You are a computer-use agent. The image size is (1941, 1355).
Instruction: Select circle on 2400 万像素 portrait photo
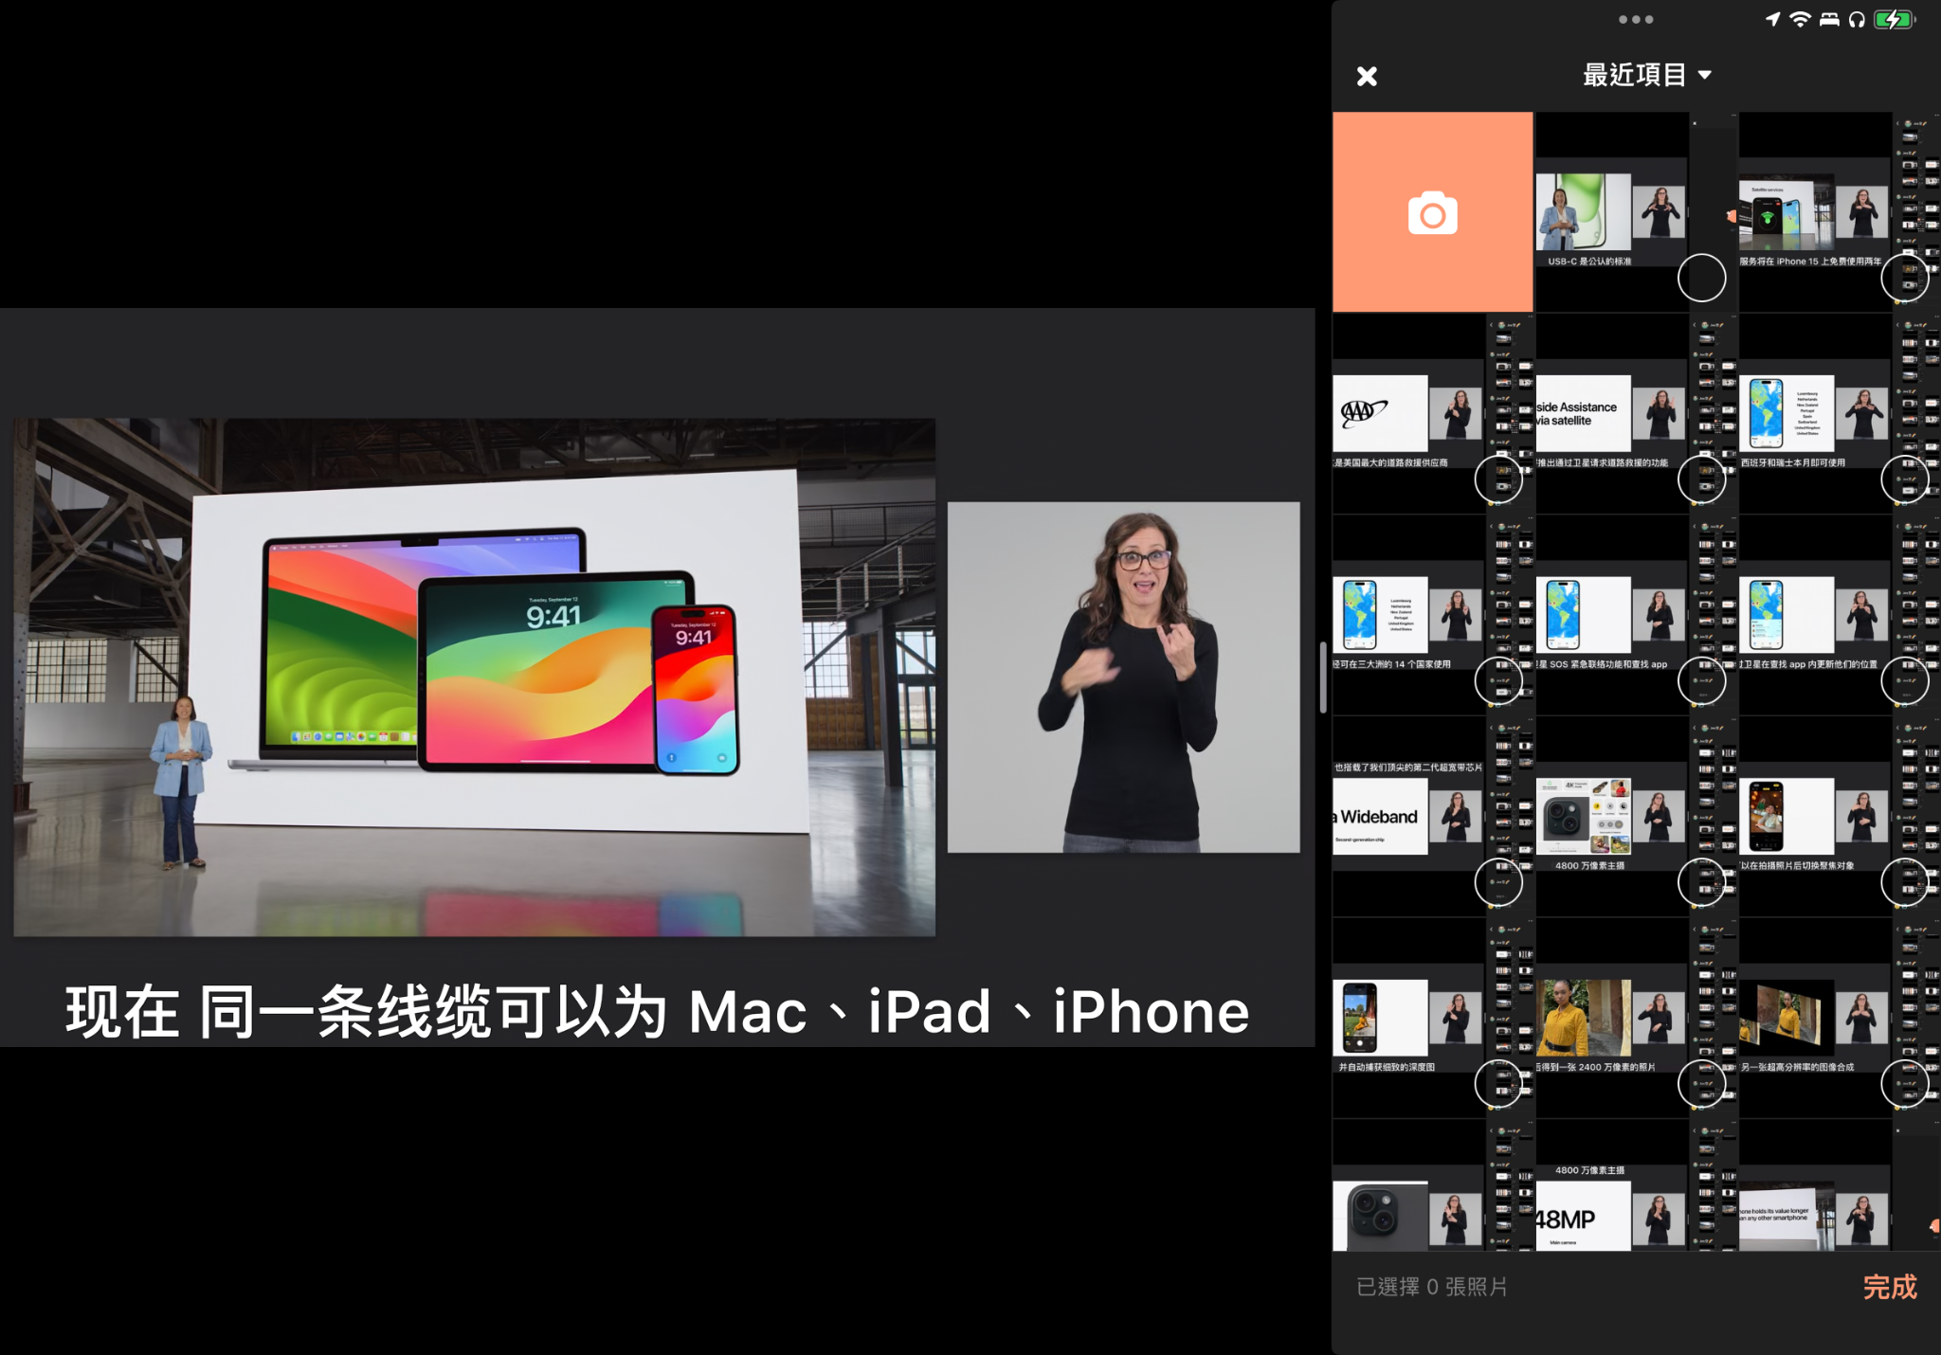pyautogui.click(x=1701, y=1083)
